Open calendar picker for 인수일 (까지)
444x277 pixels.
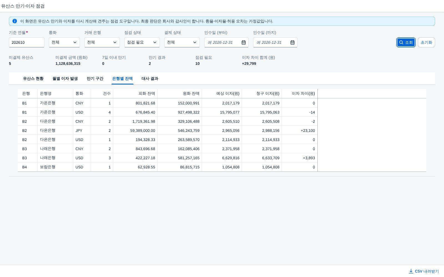tap(292, 42)
